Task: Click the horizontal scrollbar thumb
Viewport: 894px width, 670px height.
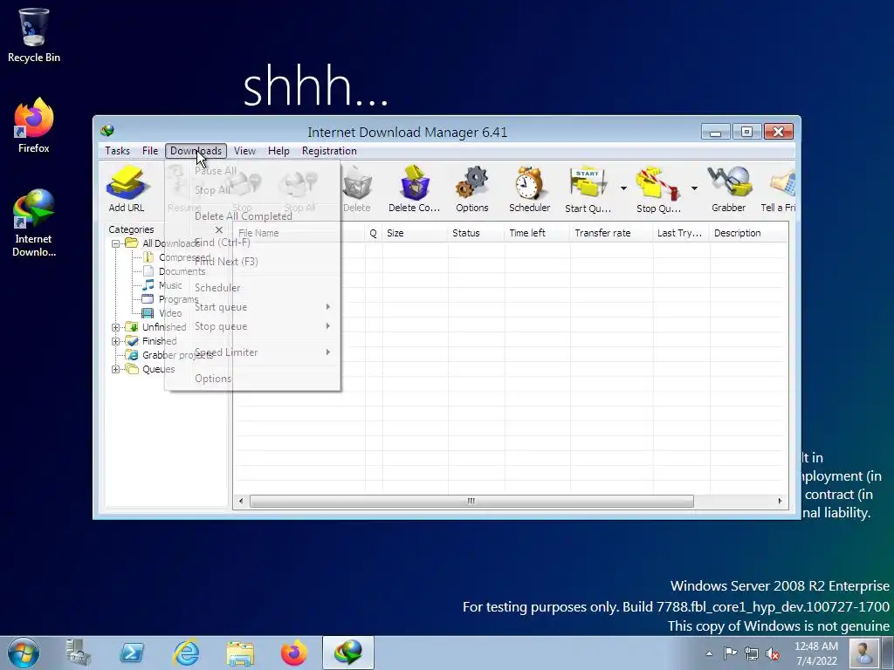Action: click(x=471, y=502)
